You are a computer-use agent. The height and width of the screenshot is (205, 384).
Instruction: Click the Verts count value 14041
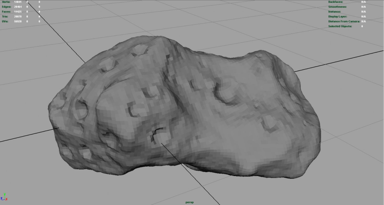point(18,2)
